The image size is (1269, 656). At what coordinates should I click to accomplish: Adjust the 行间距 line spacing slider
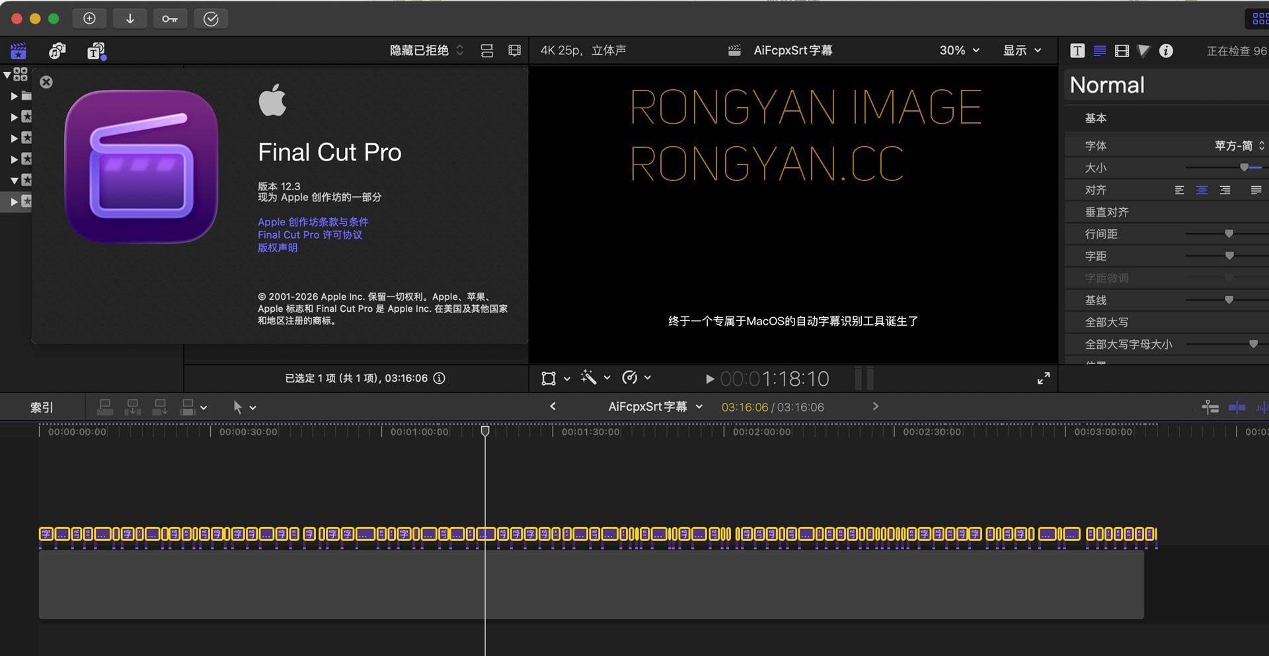click(1229, 234)
